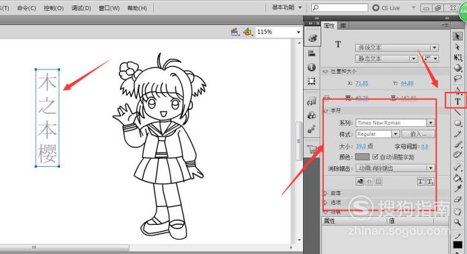Open the 静态文本 text type dropdown
Viewport: 467px width, 254px height.
(x=386, y=59)
